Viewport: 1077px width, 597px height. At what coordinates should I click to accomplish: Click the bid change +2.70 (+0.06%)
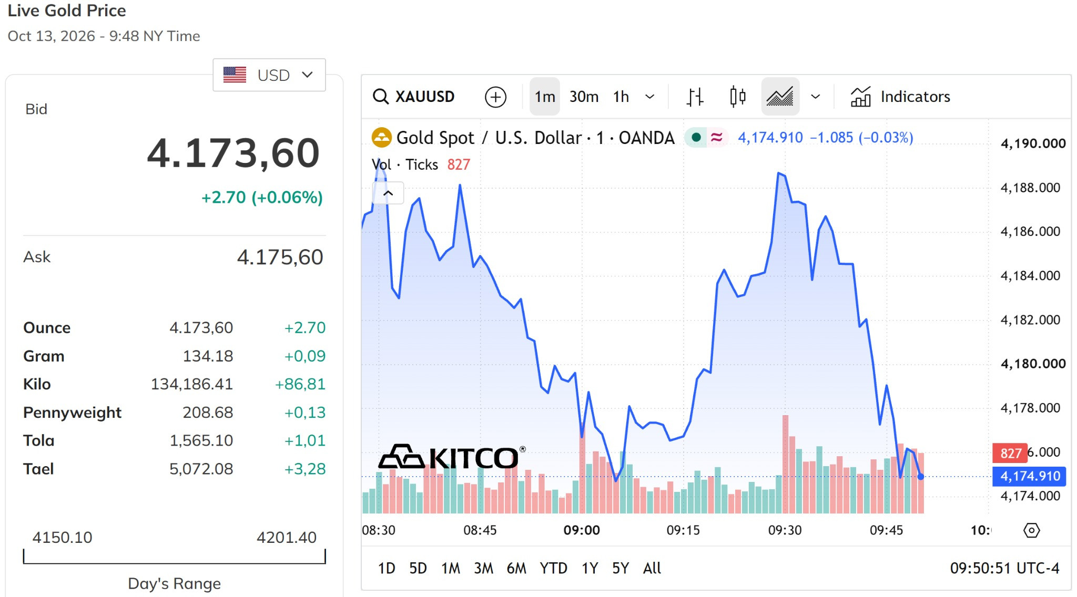[x=262, y=198]
